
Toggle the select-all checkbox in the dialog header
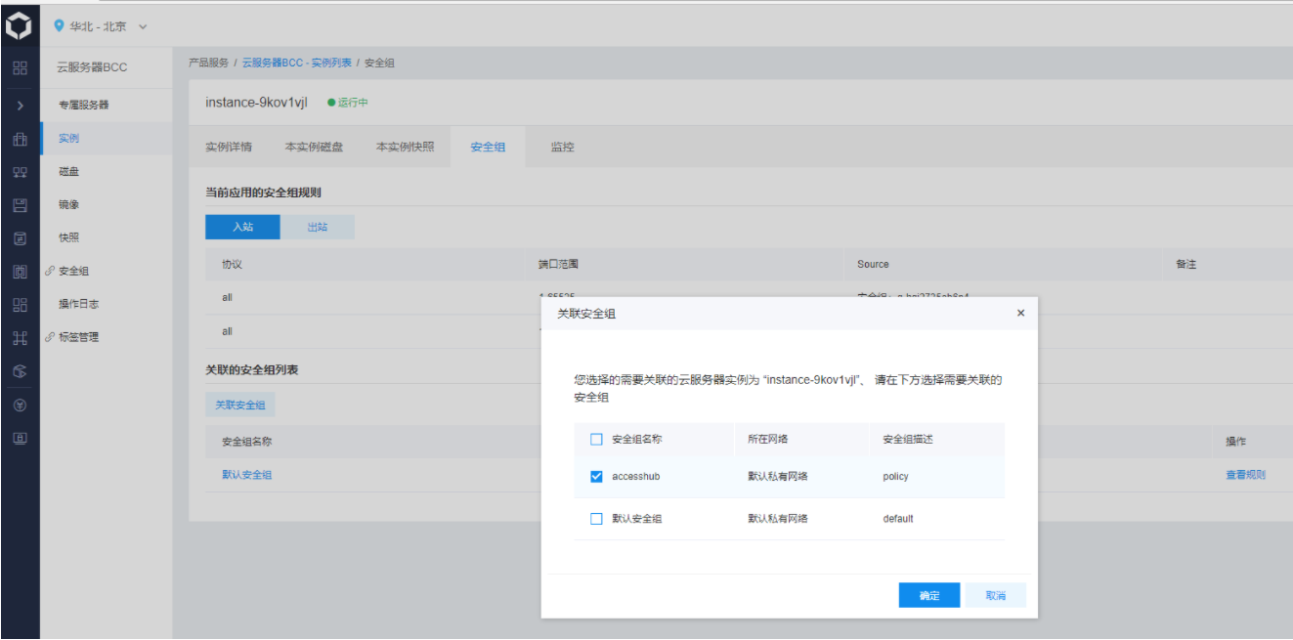596,440
